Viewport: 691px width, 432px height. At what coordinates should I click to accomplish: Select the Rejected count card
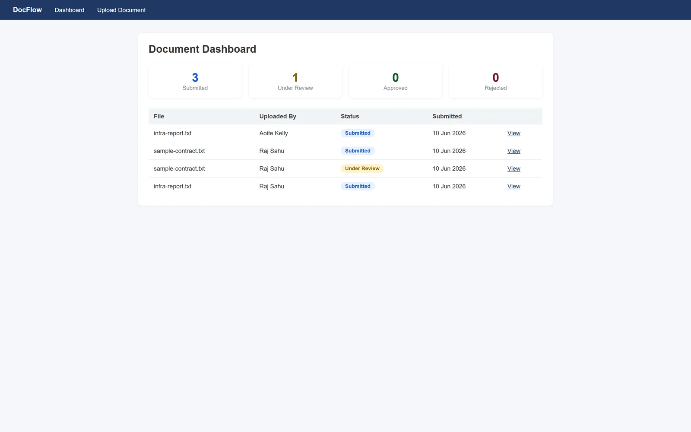496,81
